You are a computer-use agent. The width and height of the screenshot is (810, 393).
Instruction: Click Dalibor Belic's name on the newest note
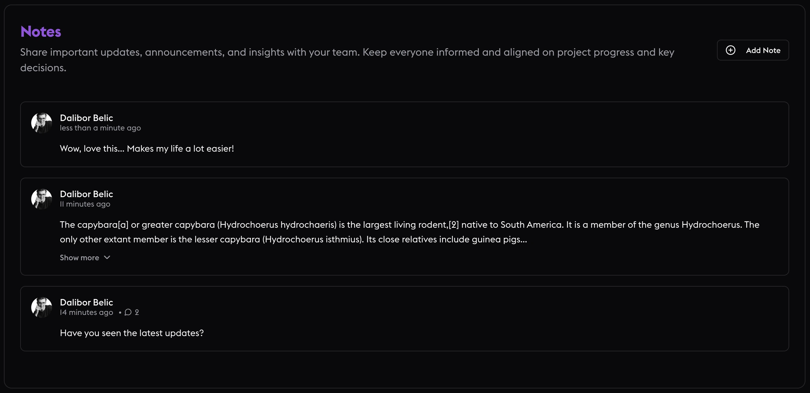[x=87, y=118]
